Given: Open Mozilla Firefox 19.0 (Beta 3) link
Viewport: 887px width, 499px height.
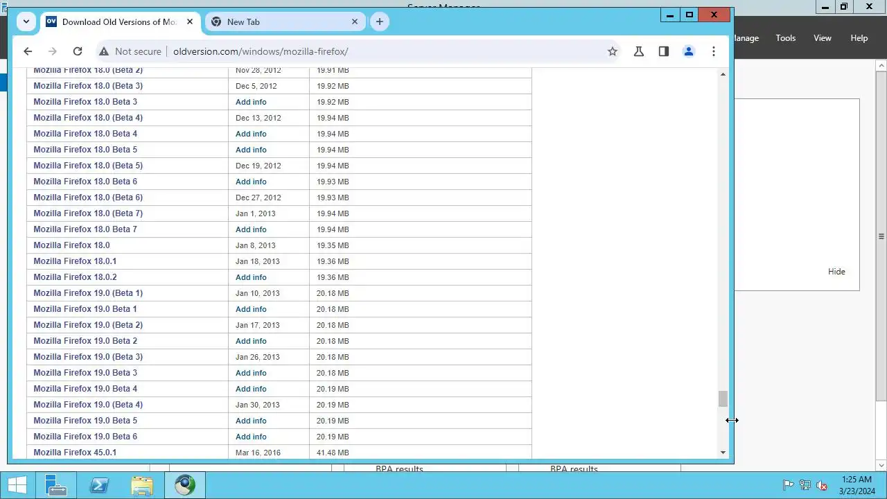Looking at the screenshot, I should point(88,357).
